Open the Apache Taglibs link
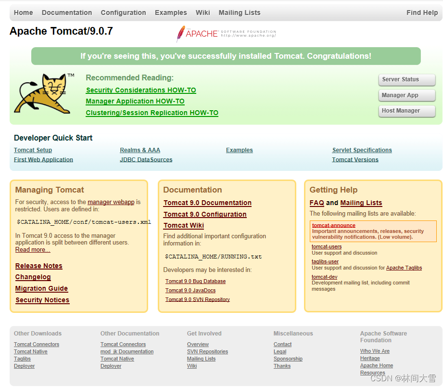Viewport: 443px width, 387px height. click(x=404, y=268)
